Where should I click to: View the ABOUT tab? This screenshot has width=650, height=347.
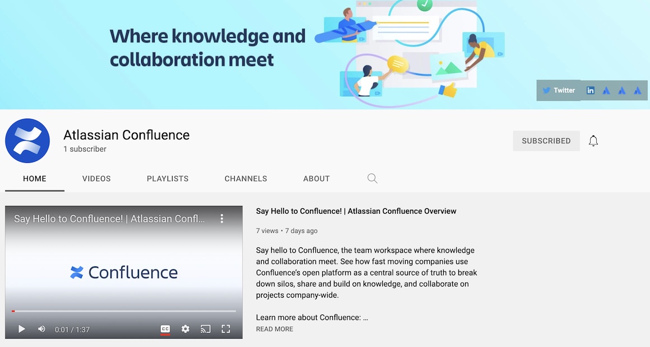click(316, 179)
